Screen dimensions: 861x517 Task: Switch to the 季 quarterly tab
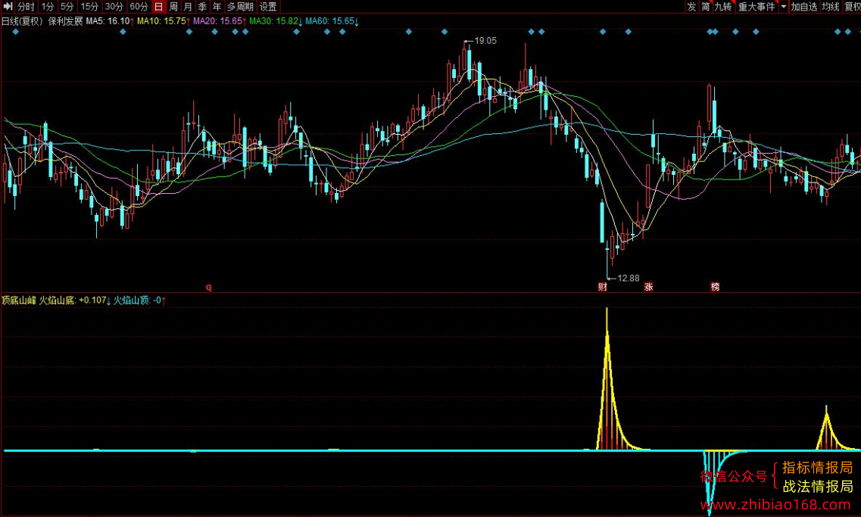coord(202,7)
